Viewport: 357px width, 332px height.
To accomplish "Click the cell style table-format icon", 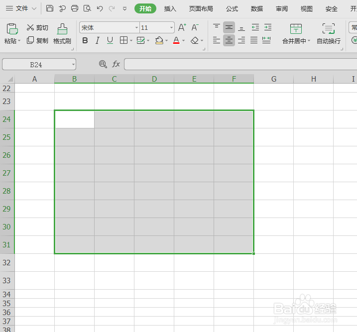I will (x=141, y=40).
